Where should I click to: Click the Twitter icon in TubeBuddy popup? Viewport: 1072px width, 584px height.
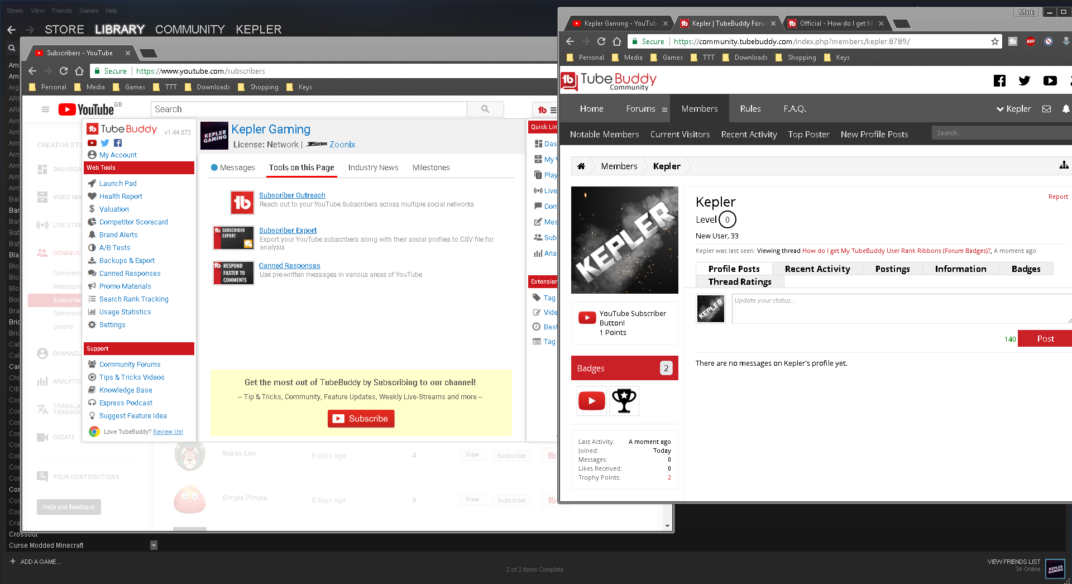click(105, 143)
